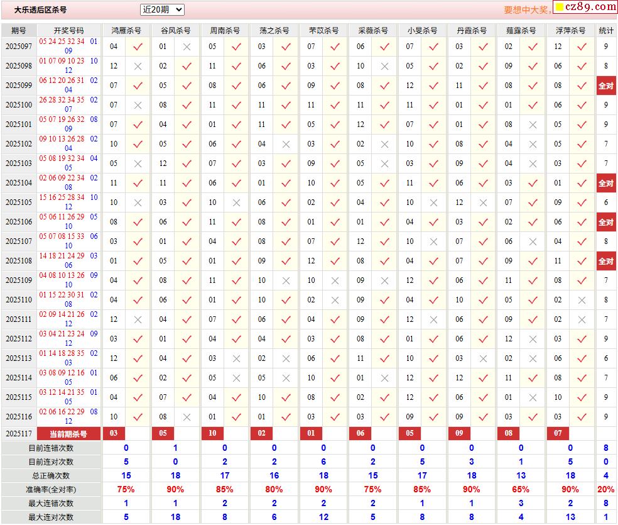Click the check mark for 浮萍 in row 2025097
Viewport: 618px width, 525px height.
tap(582, 47)
